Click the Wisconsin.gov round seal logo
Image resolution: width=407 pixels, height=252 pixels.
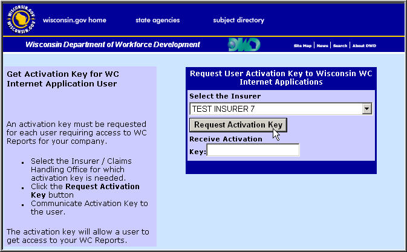click(x=21, y=20)
